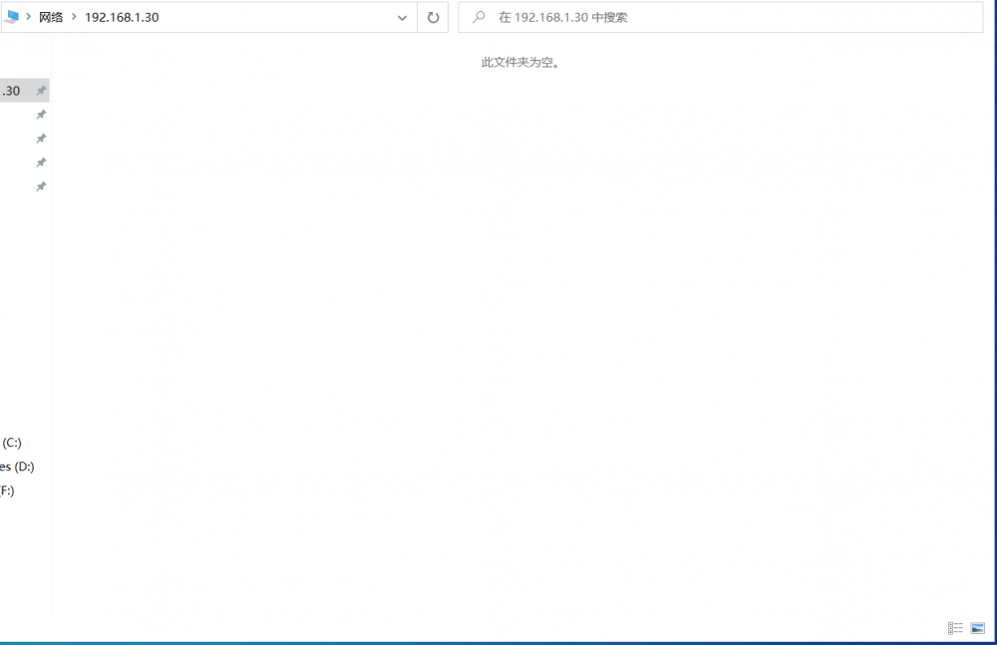Click the magnifier search icon

point(479,17)
